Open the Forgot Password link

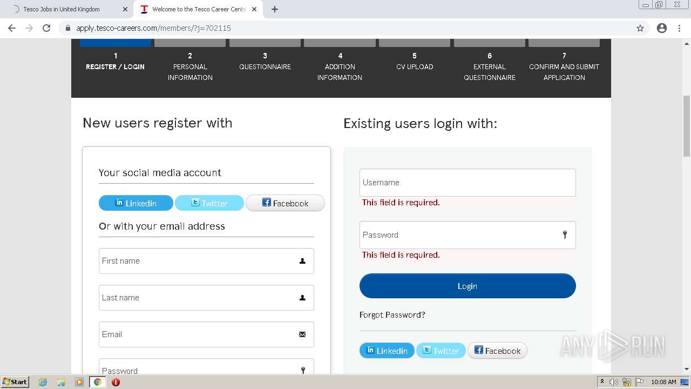coord(392,315)
